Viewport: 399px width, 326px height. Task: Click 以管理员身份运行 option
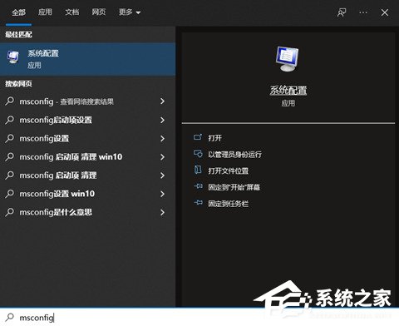(x=234, y=155)
